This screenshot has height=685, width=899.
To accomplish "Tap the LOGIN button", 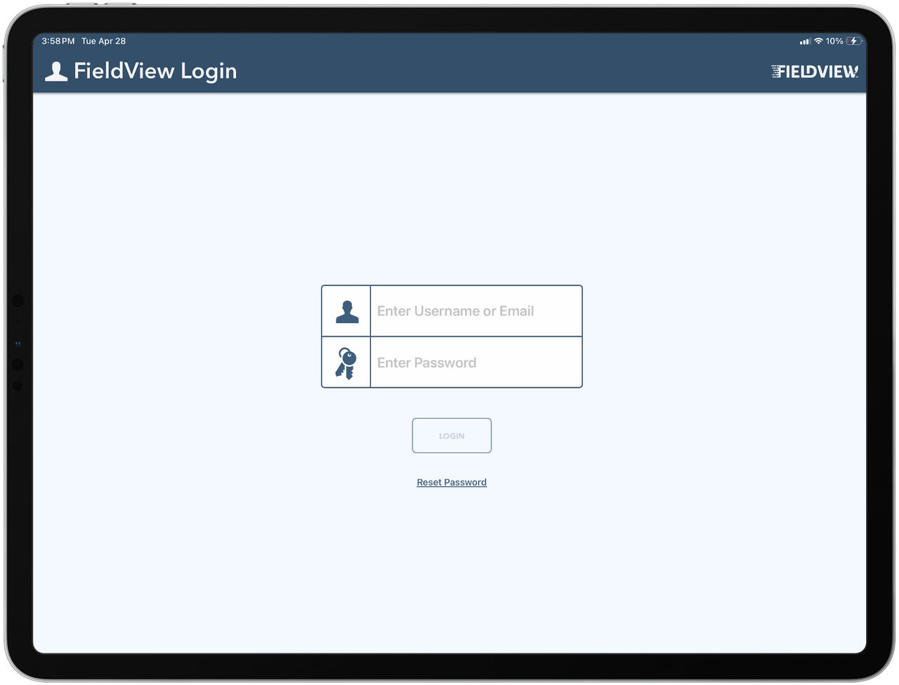I will 452,436.
